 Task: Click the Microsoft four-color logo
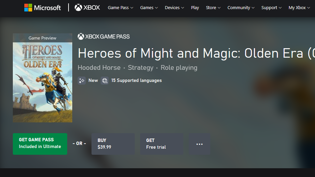(28, 8)
